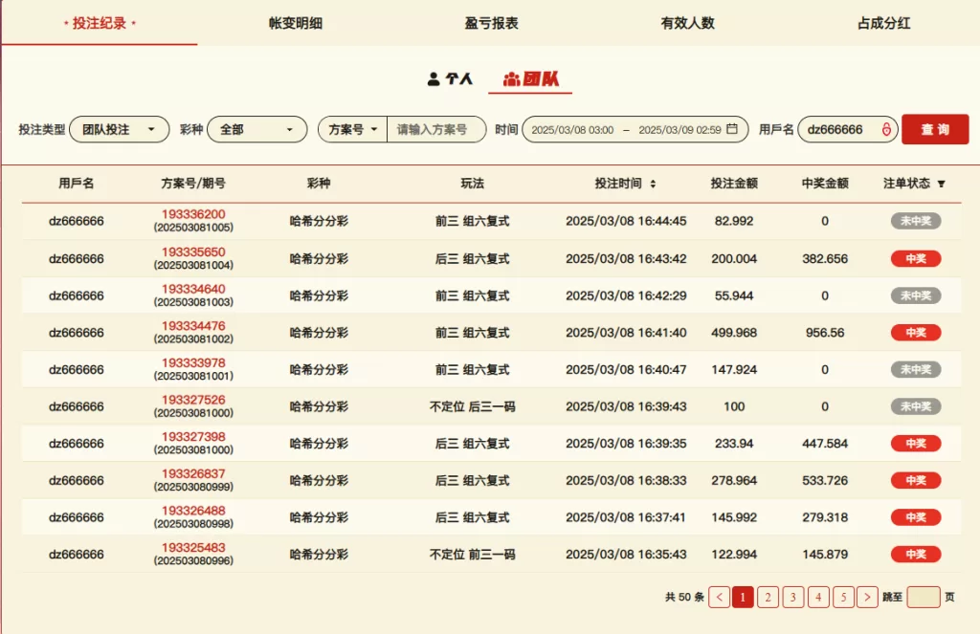Go to pagination page 2
The height and width of the screenshot is (634, 980).
(768, 597)
